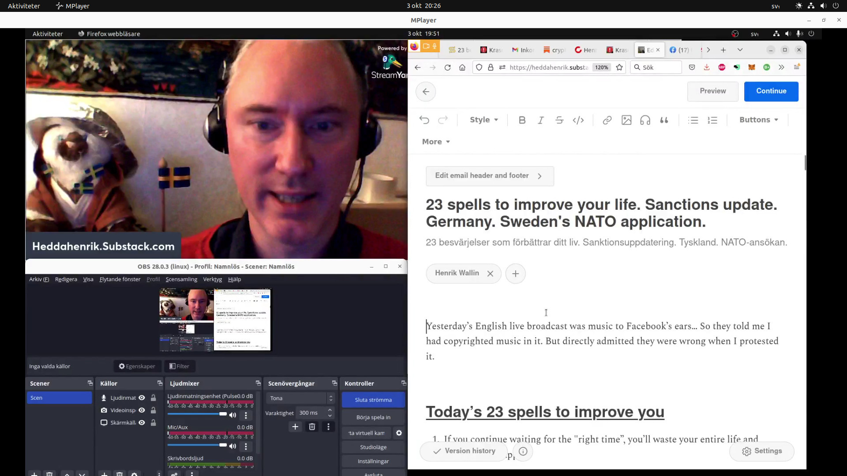Image resolution: width=847 pixels, height=476 pixels.
Task: Open the Scensamling menu in OBS
Action: click(x=181, y=279)
